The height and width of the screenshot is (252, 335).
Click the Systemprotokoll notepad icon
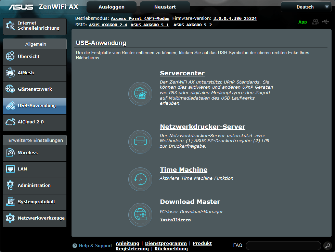(10, 202)
